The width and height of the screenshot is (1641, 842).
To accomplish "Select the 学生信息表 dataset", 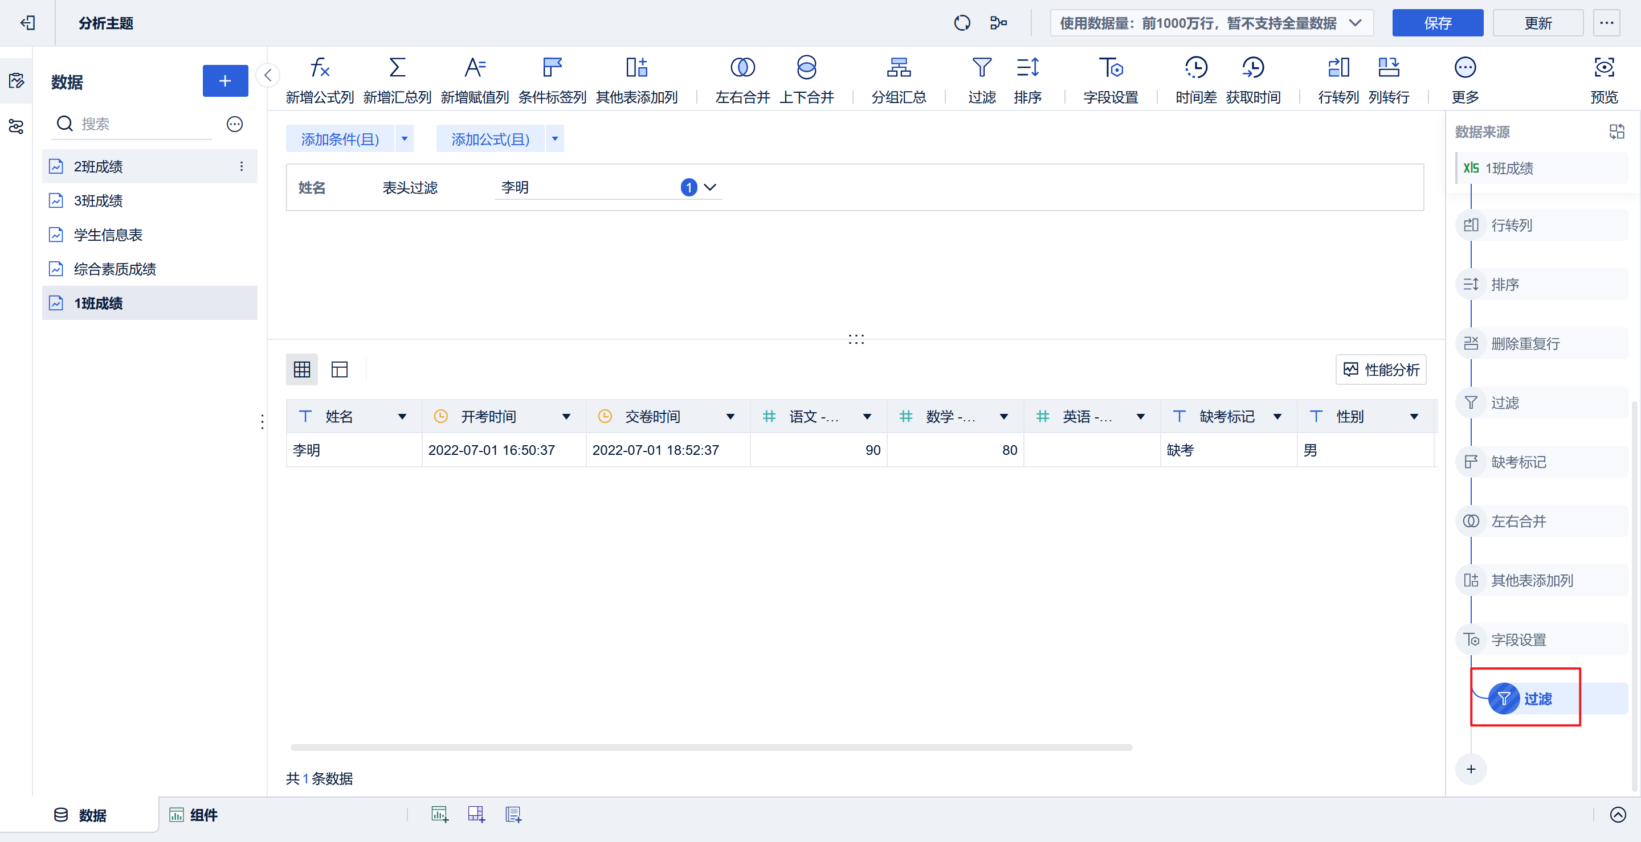I will point(108,235).
